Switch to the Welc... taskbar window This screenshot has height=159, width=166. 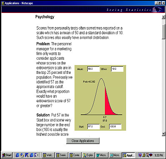click(x=48, y=155)
